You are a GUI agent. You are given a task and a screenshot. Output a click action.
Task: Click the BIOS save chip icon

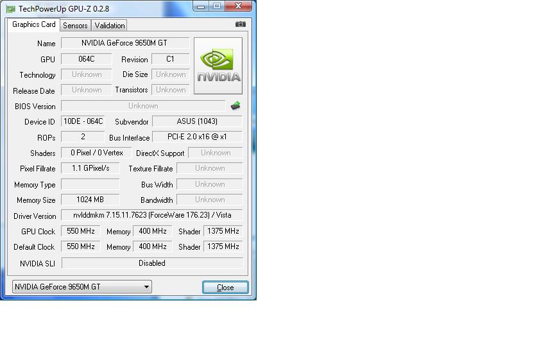[235, 105]
